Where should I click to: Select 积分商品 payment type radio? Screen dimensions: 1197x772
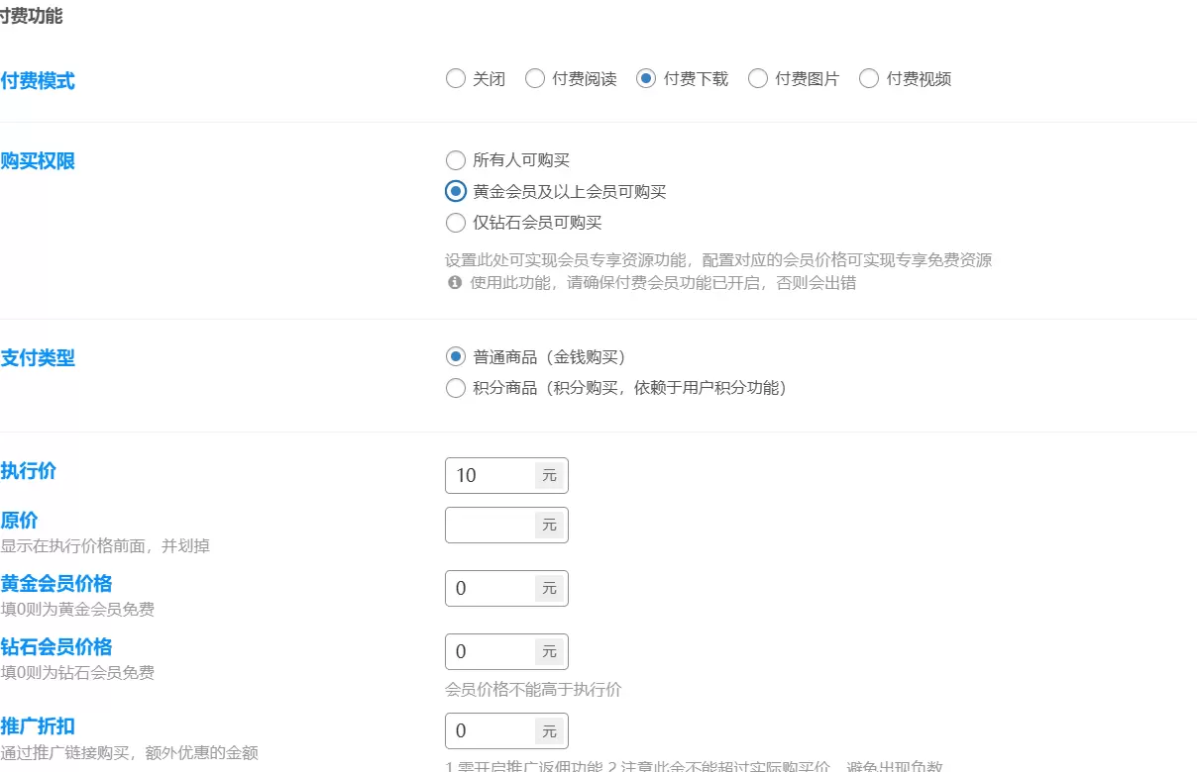pyautogui.click(x=456, y=388)
